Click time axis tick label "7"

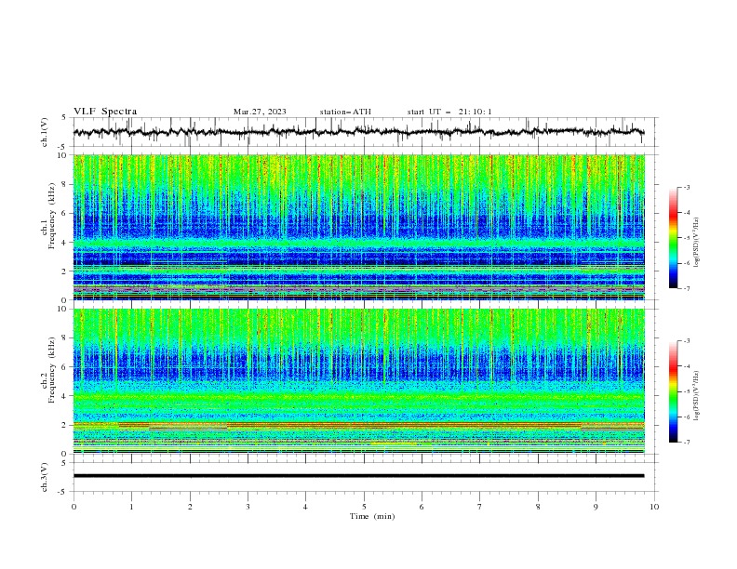point(480,507)
